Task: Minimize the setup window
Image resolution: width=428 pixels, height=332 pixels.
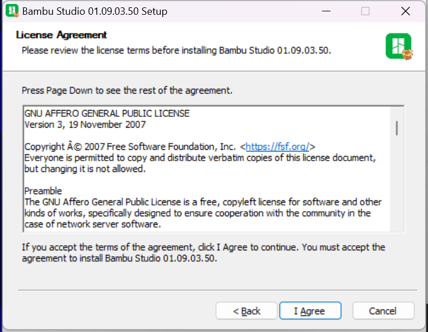Action: tap(326, 11)
